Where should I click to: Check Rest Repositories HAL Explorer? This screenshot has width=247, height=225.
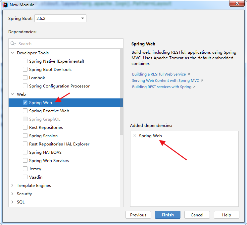point(25,144)
